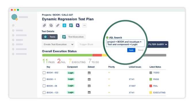Sort by the Priority column header
The image size is (194, 106).
click(x=112, y=67)
